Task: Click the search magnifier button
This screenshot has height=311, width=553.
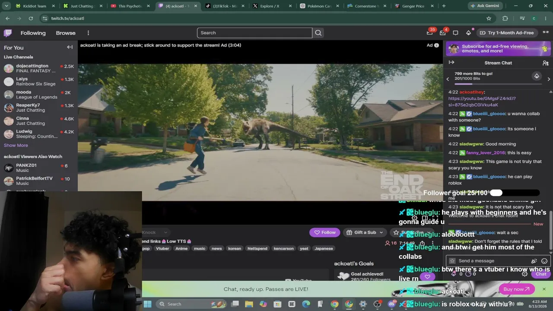Action: coord(318,33)
